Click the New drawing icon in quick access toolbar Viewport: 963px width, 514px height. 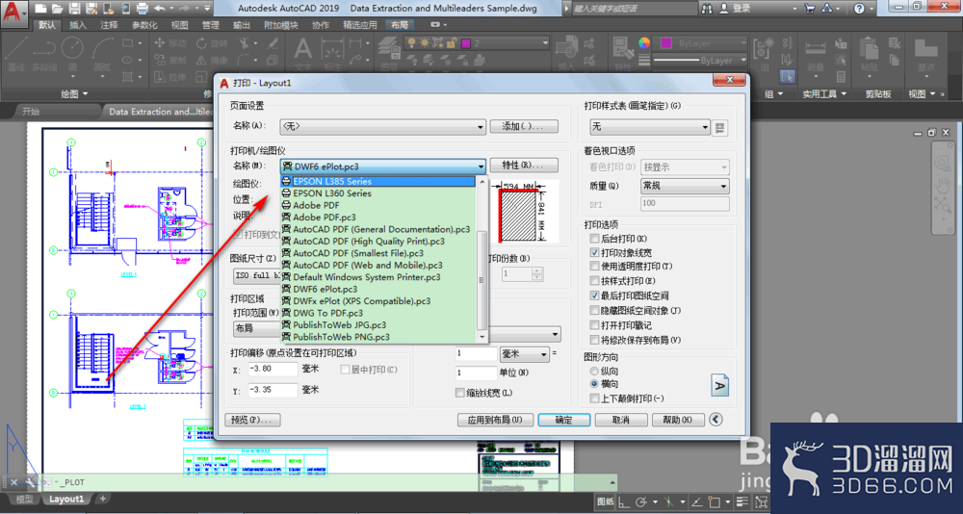click(x=39, y=9)
